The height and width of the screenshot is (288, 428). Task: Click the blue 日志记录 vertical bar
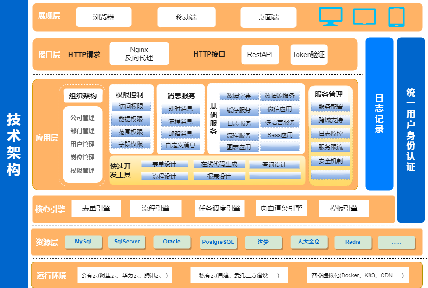379,114
